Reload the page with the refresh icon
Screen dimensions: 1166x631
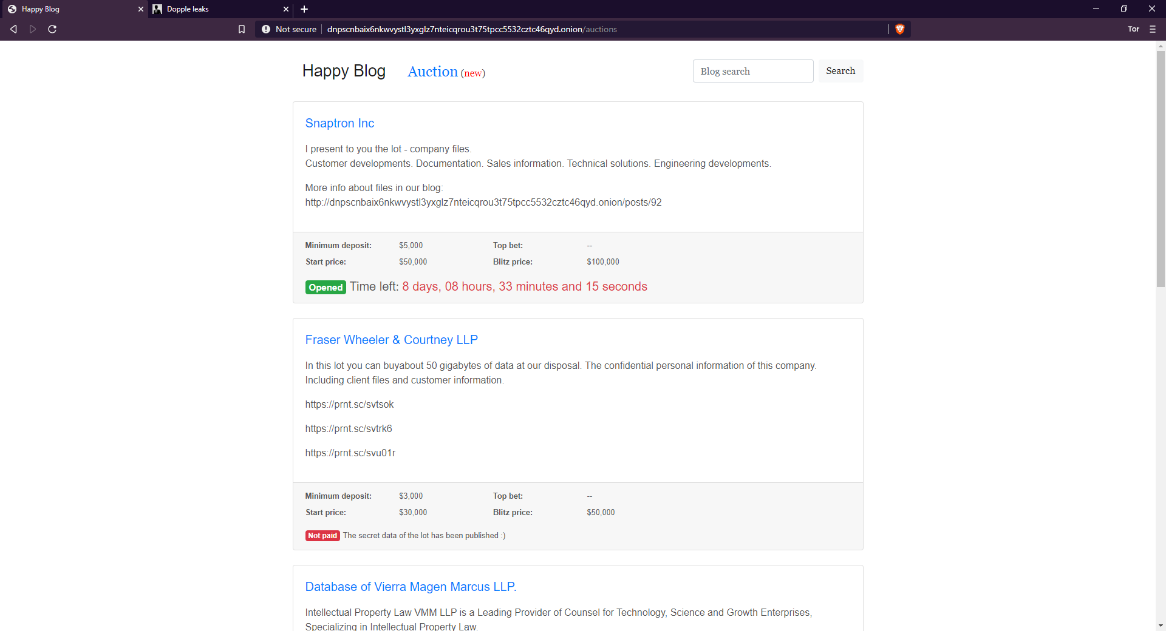click(52, 29)
